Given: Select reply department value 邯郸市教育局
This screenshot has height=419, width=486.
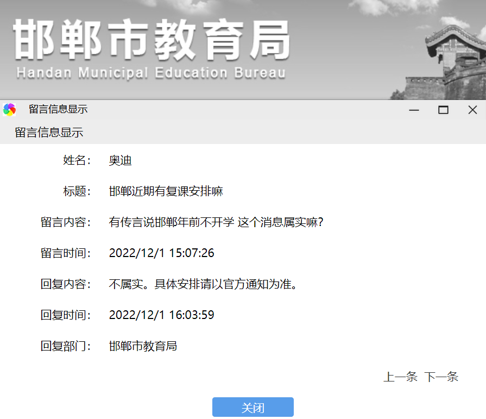Looking at the screenshot, I should click(143, 346).
